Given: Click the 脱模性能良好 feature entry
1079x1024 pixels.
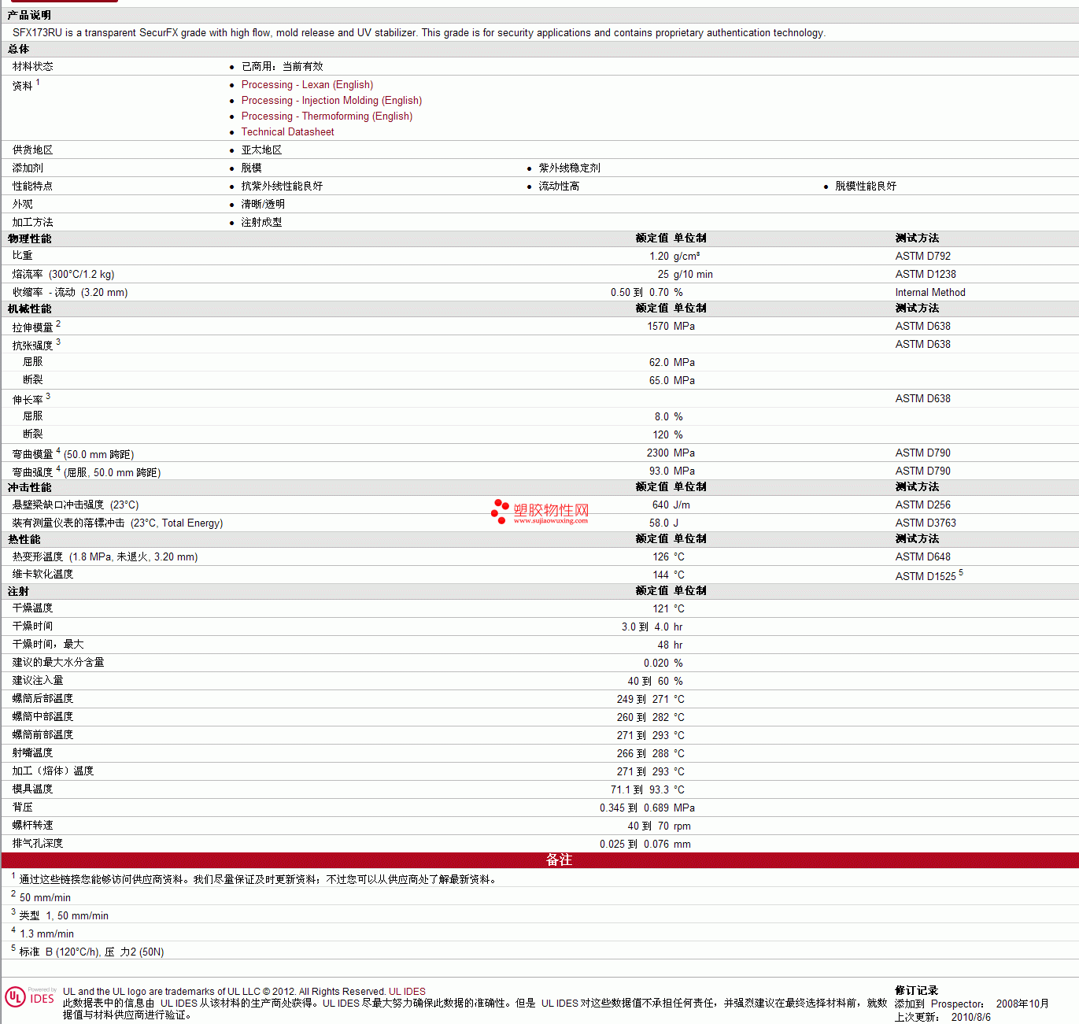Looking at the screenshot, I should (x=866, y=187).
